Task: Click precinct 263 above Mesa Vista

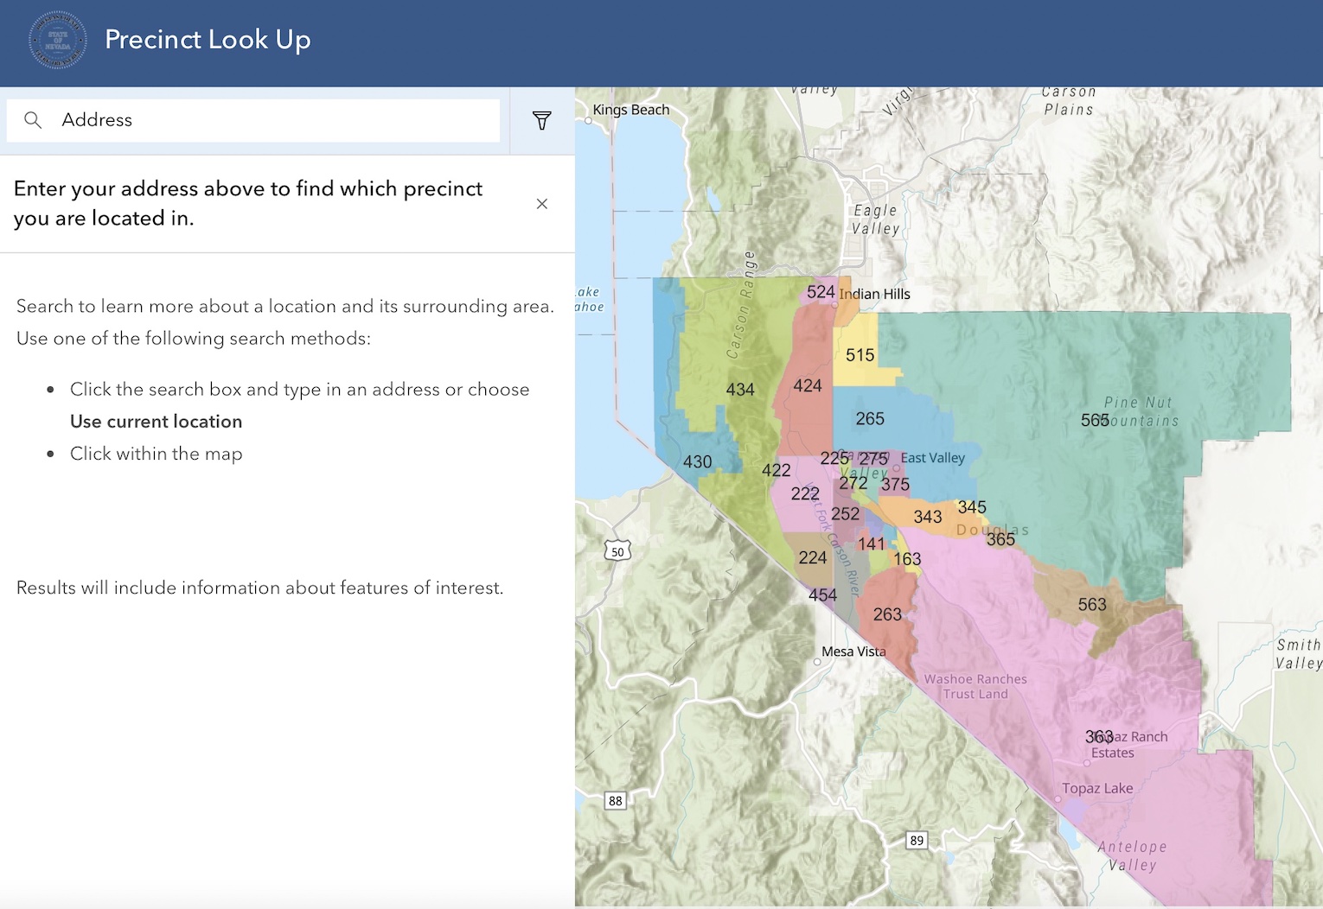Action: coord(887,614)
